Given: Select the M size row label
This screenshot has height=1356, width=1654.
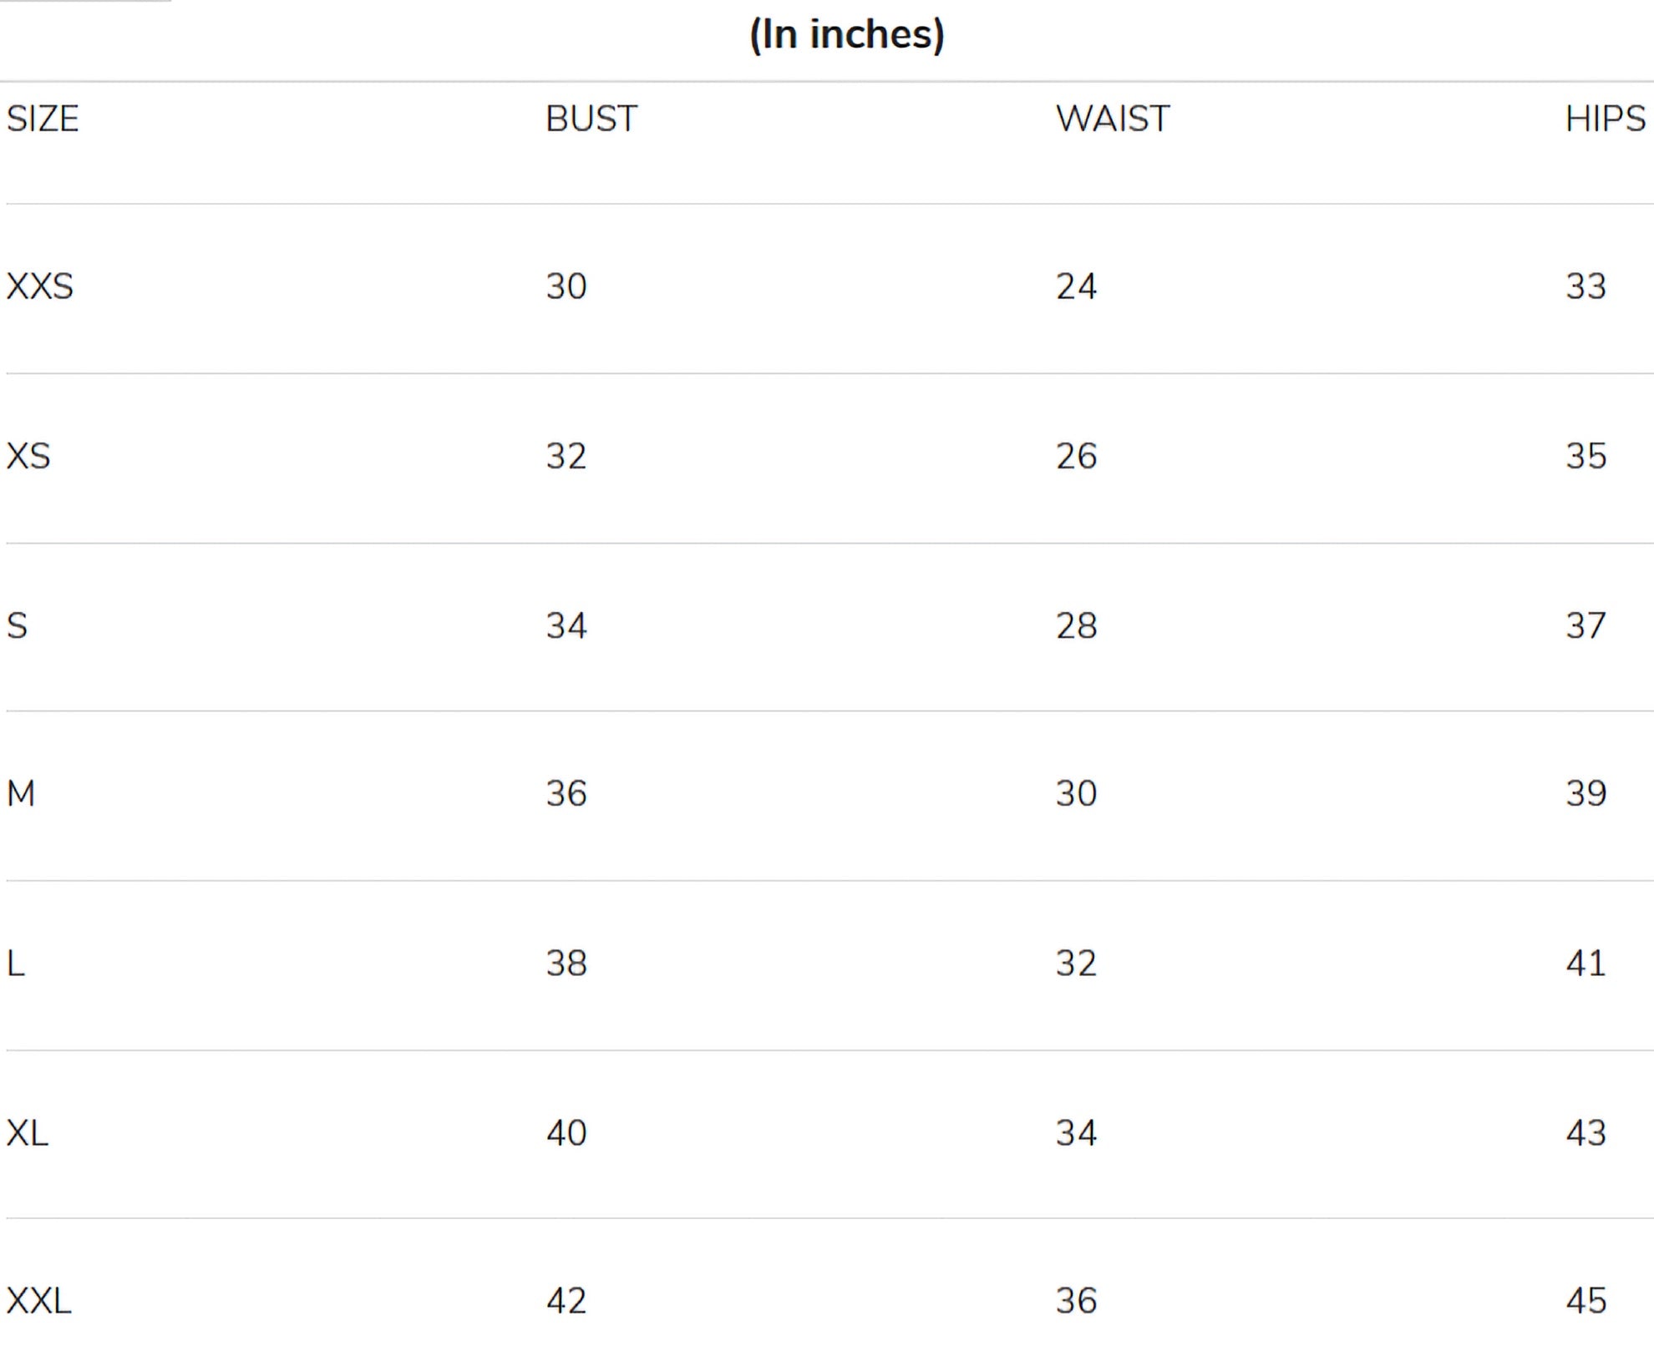Looking at the screenshot, I should click(x=21, y=793).
